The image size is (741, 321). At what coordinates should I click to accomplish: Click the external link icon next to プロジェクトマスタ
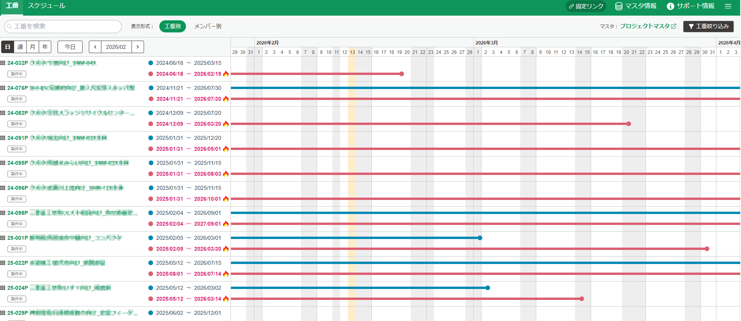[674, 26]
